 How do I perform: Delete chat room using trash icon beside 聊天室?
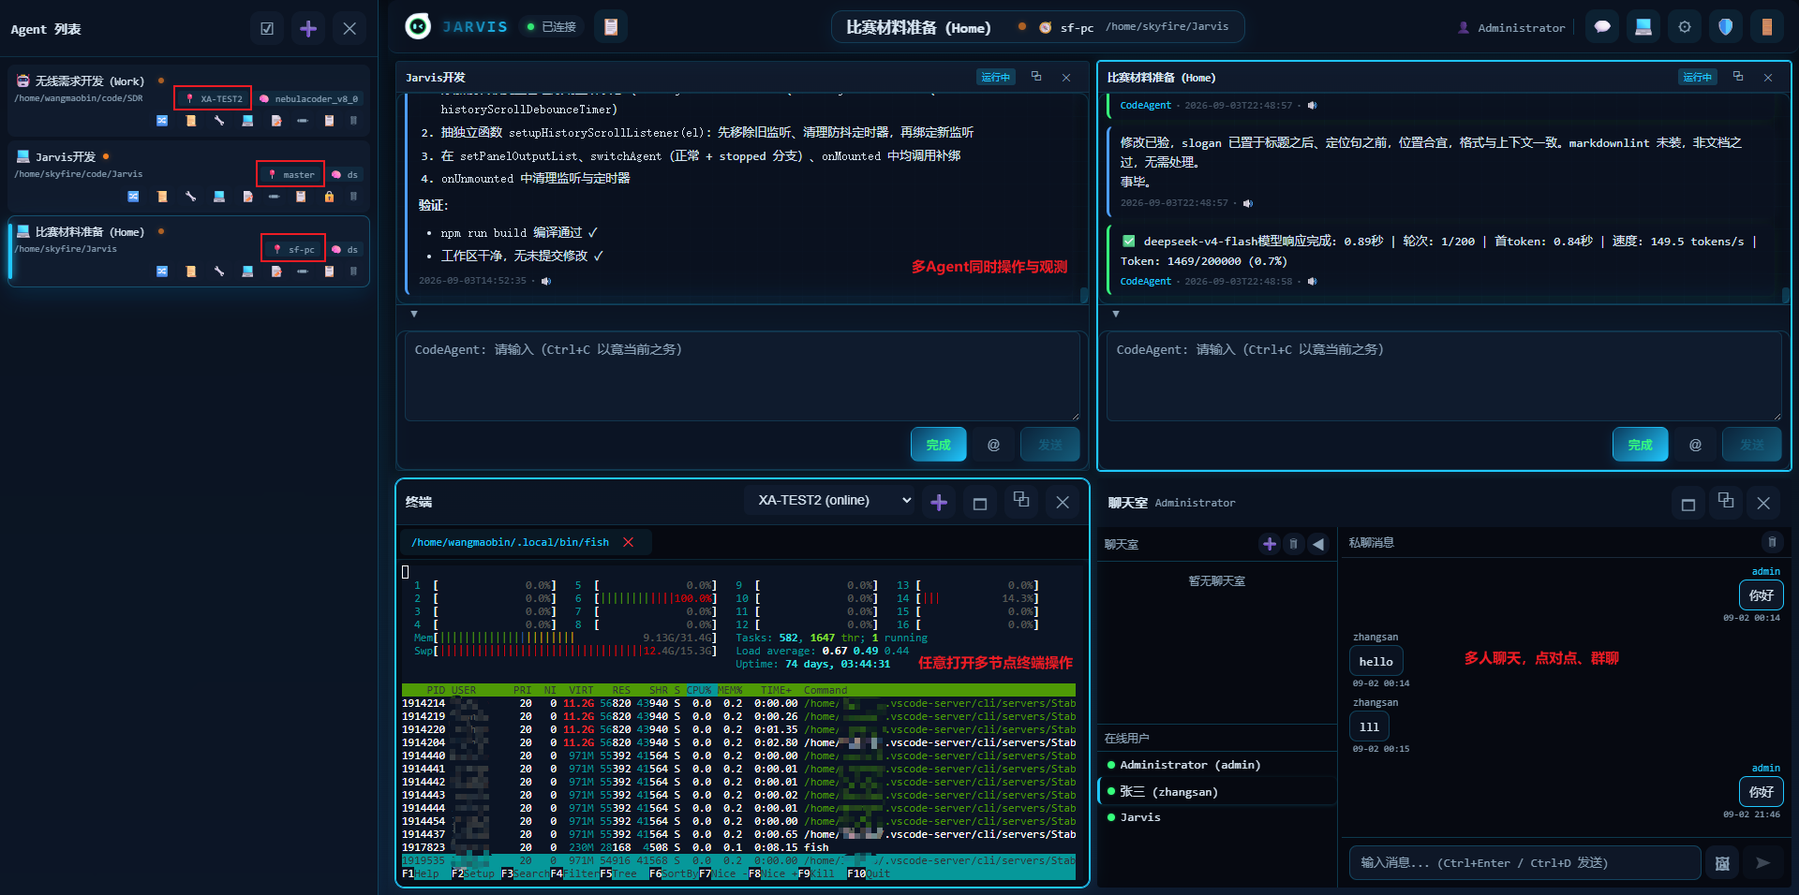(1294, 544)
